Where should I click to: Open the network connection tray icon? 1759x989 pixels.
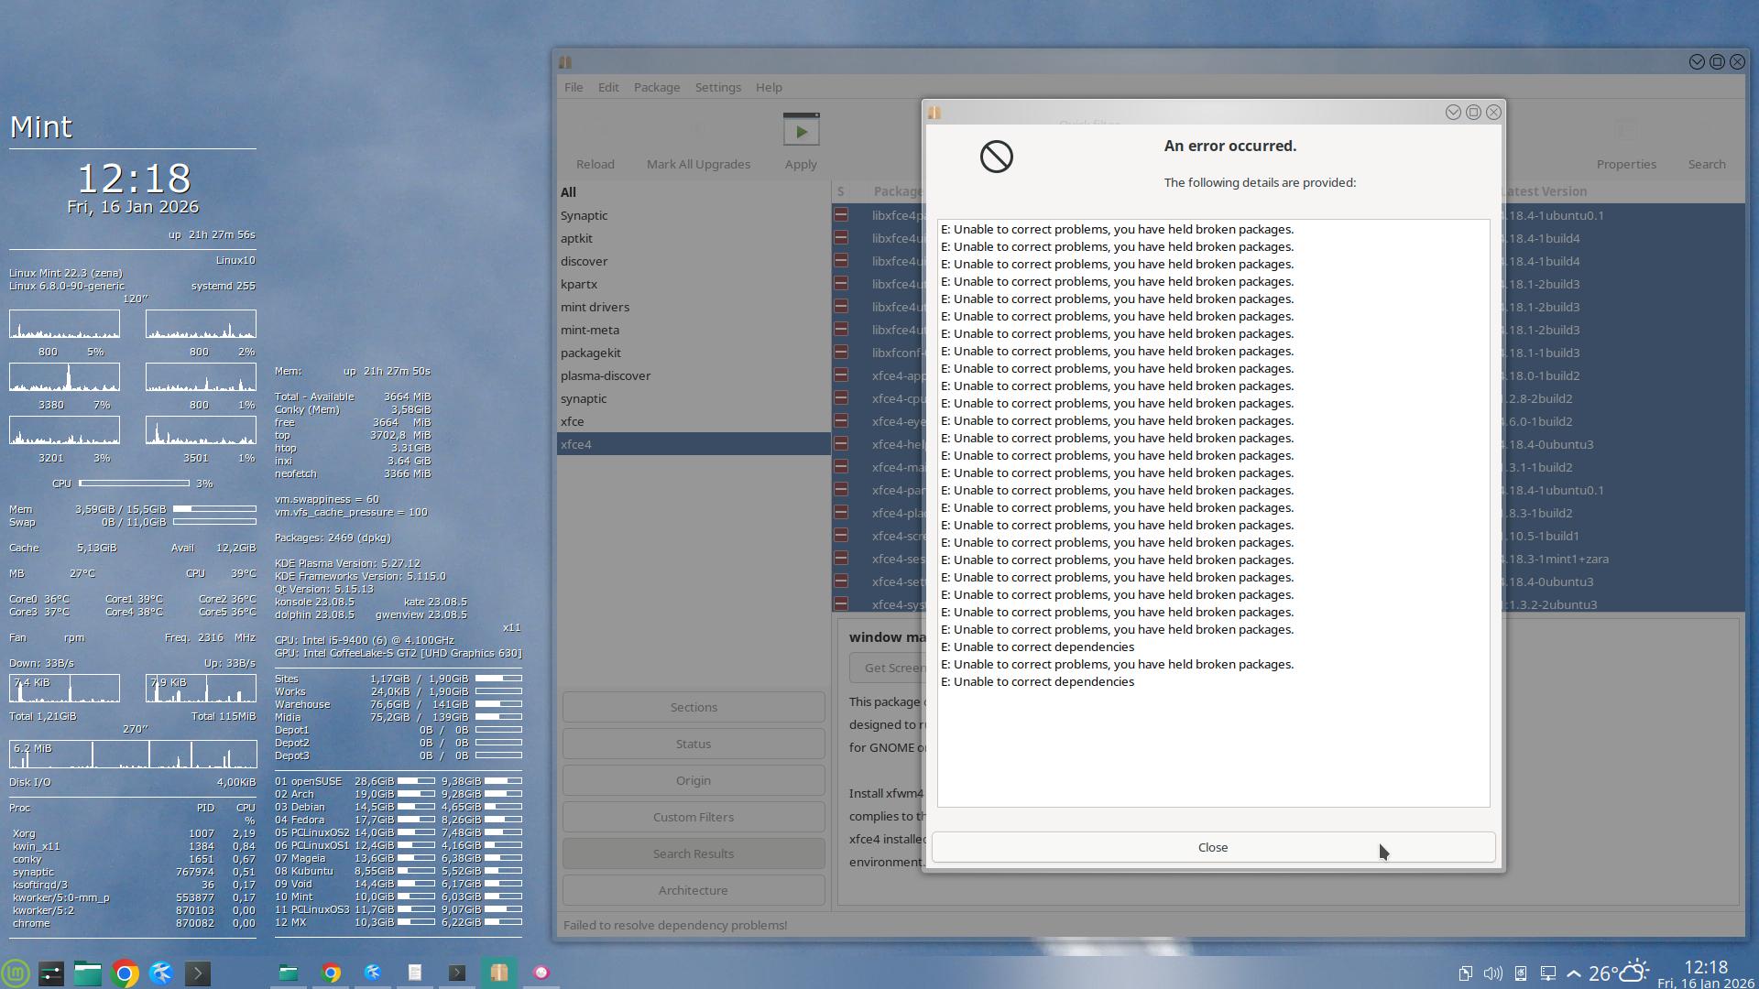pyautogui.click(x=1547, y=973)
